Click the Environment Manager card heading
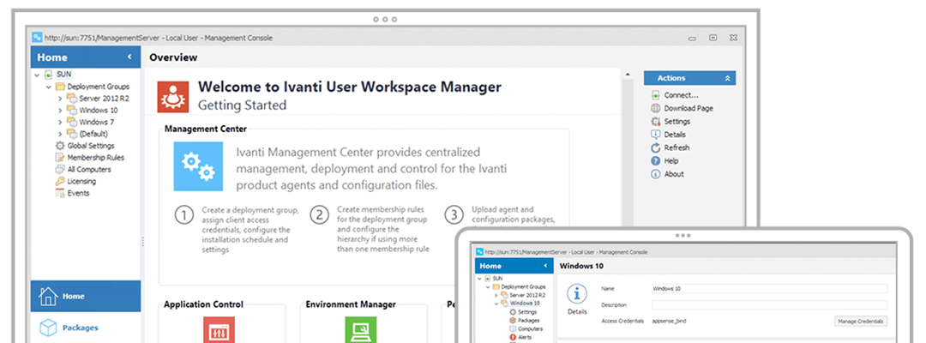 pos(351,304)
